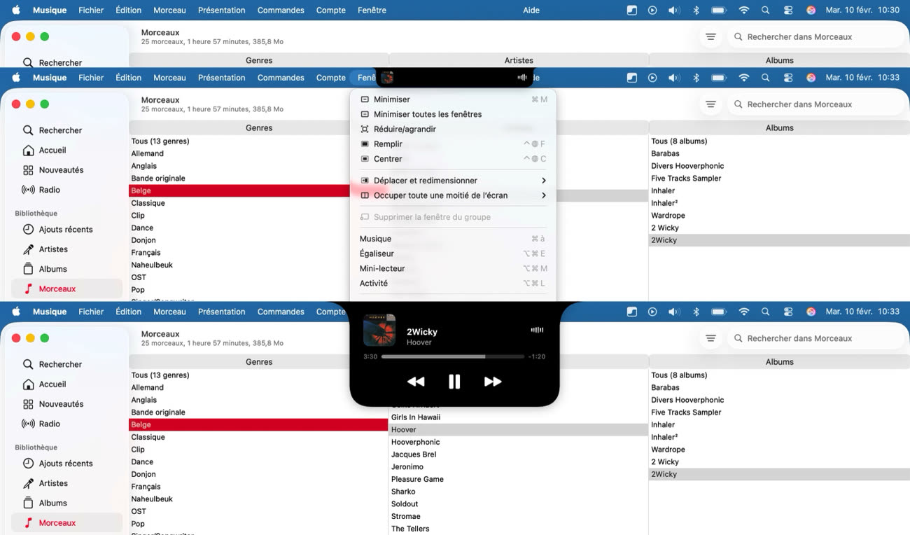910x535 pixels.
Task: Skip forward in the expanded 2Wicky player
Action: pyautogui.click(x=493, y=382)
